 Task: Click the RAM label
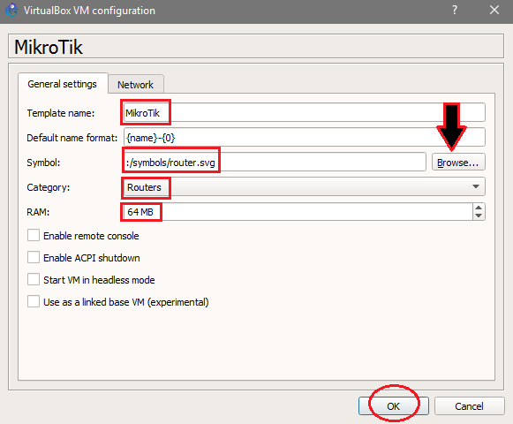(38, 212)
